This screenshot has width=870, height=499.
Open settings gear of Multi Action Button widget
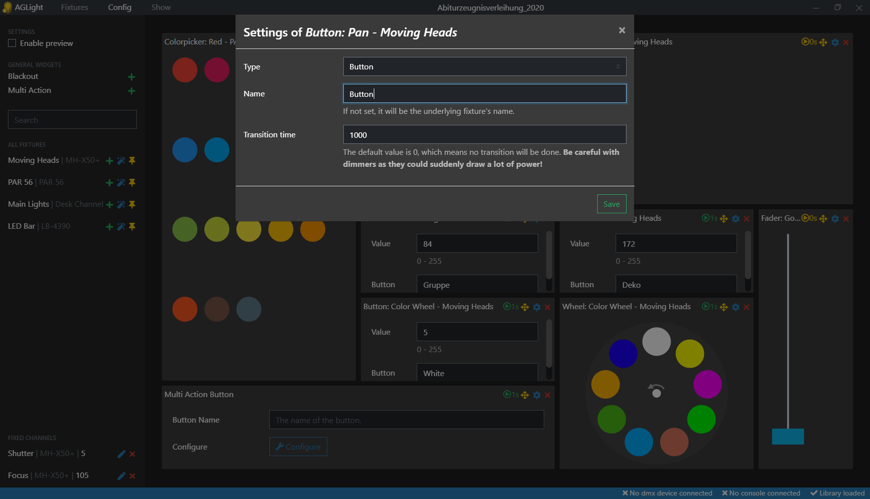[x=537, y=395]
